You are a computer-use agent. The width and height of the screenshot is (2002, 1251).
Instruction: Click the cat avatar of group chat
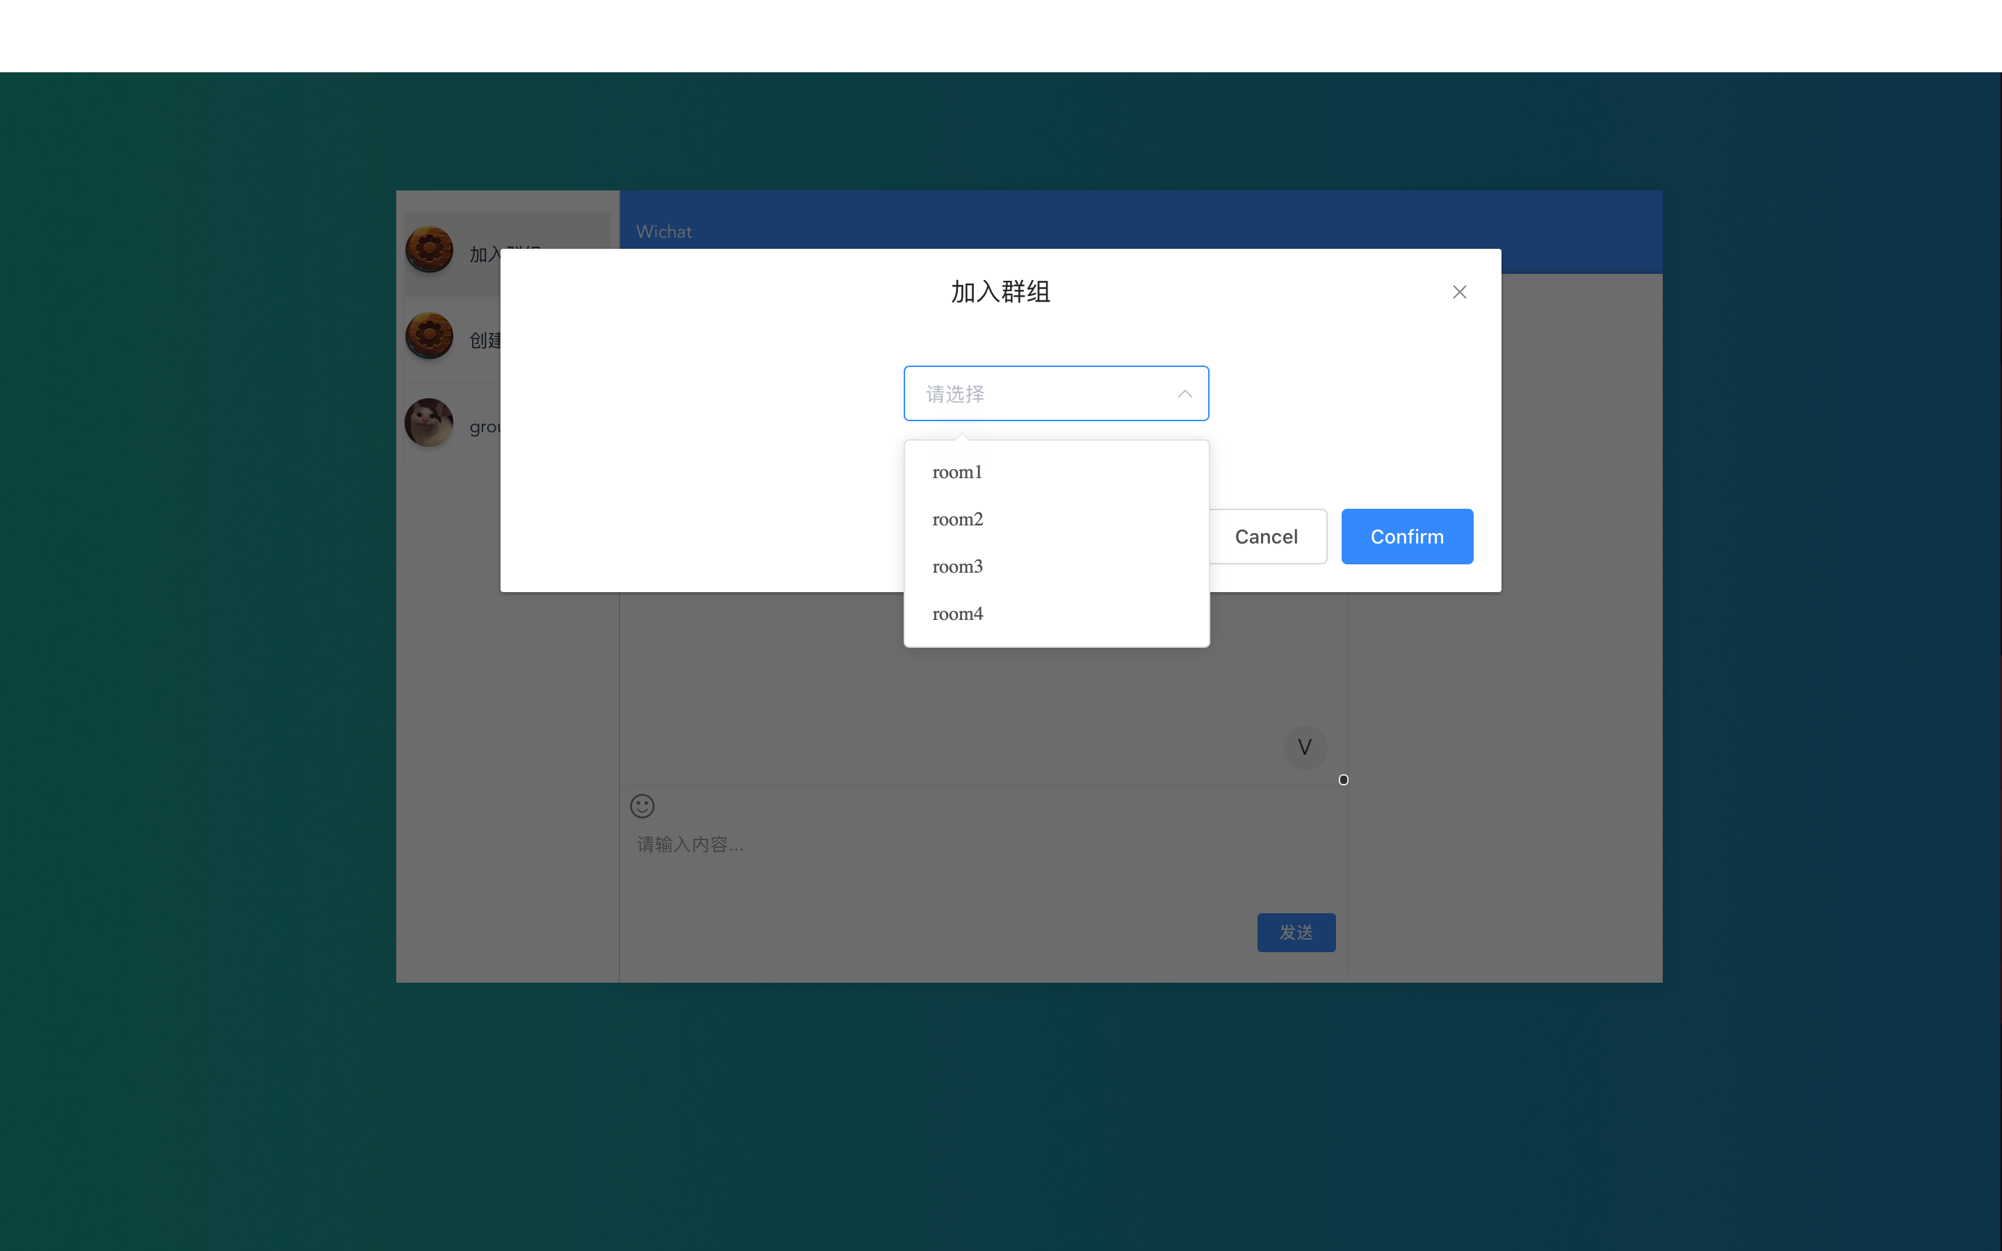coord(430,423)
